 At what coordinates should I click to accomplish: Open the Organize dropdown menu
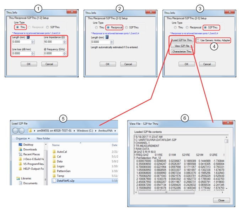[x=23, y=138]
